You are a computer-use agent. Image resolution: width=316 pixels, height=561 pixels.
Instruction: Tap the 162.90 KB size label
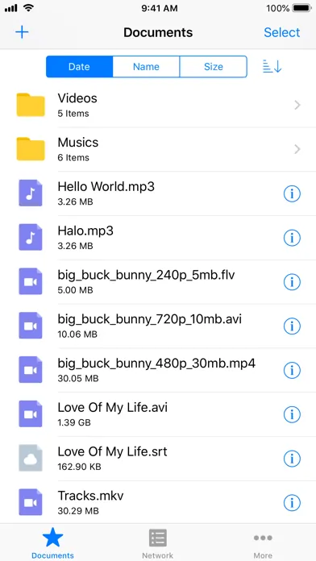tap(80, 467)
